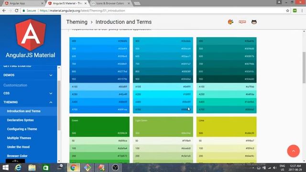Click the red scroll-to-top round button
Screen dimensions: 306x172
[x=293, y=151]
